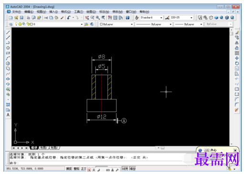Open the ByColor plot style dropdown
Viewport: 248px width, 174px height.
point(231,24)
